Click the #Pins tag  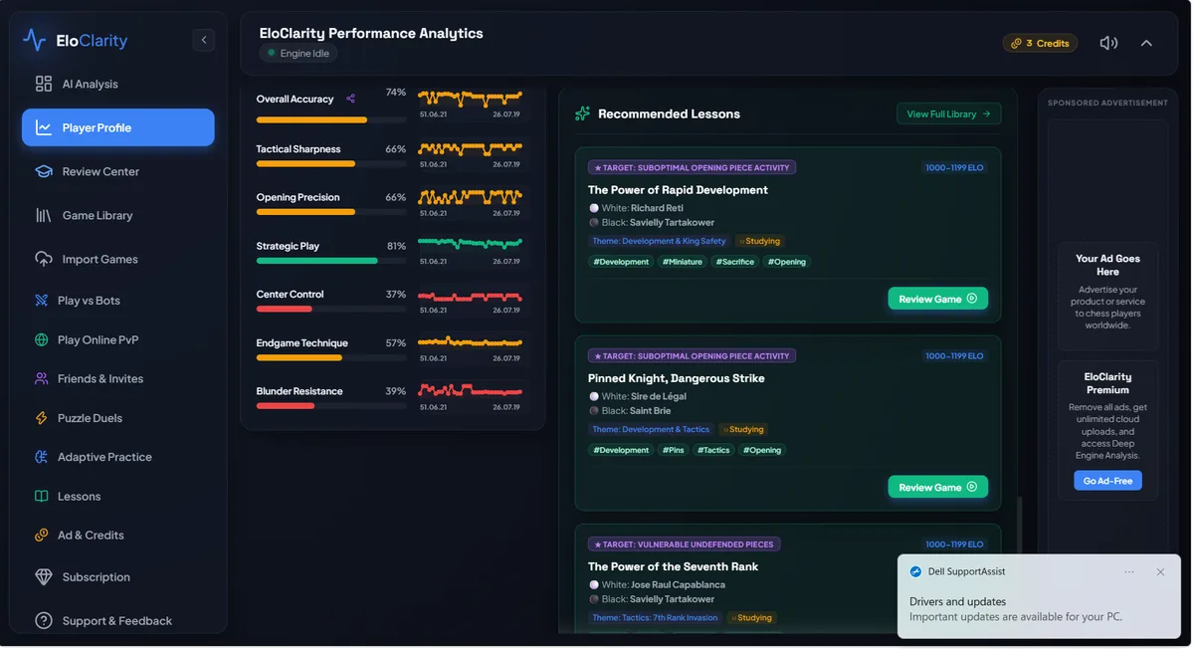[x=674, y=450]
